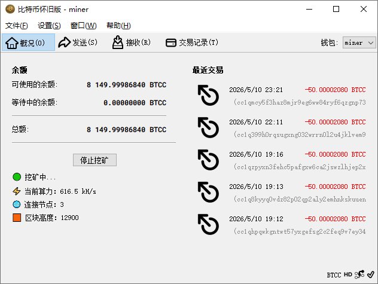
Task: Click the BTCC unit label in status bar
Action: pos(334,275)
